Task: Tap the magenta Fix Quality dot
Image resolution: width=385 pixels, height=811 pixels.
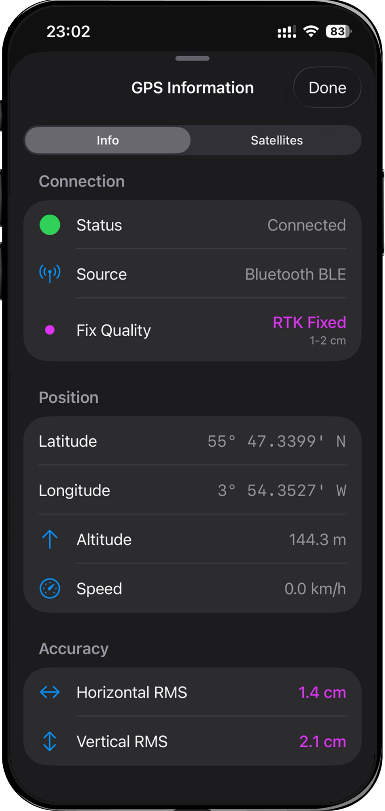Action: pyautogui.click(x=50, y=330)
